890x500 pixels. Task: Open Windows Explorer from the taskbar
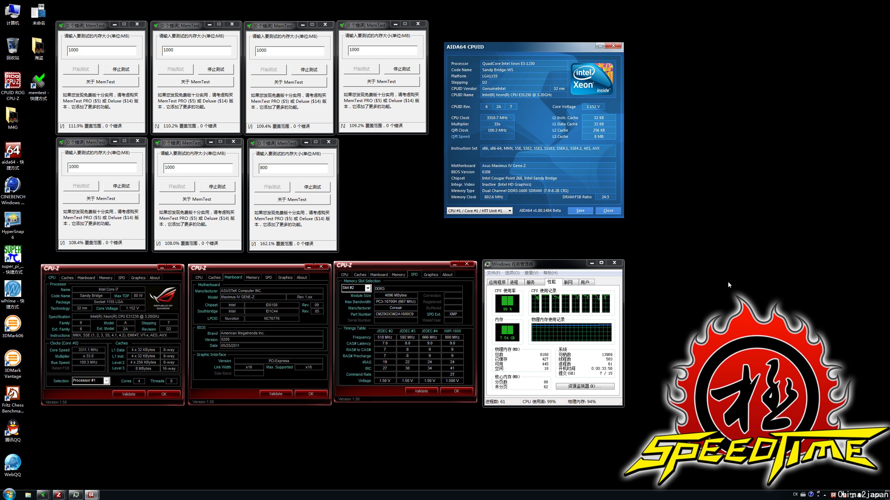[x=28, y=495]
